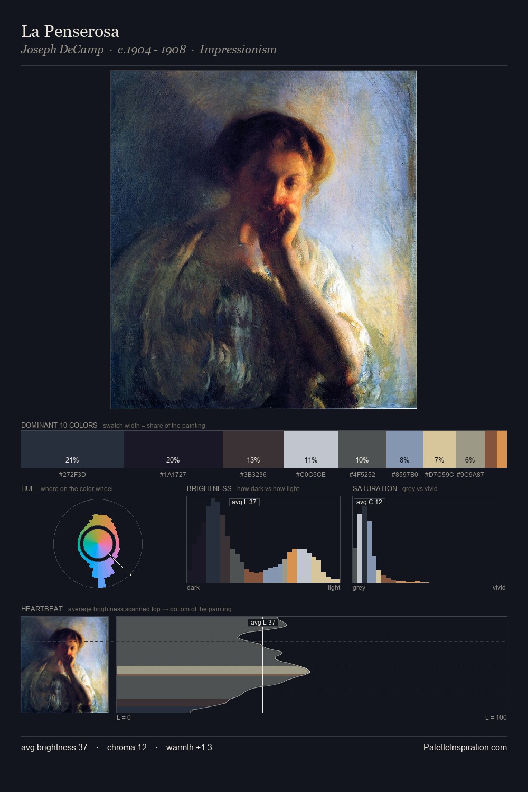Click the date c.1904 - 1908
Screen dimensions: 528x792
click(152, 50)
